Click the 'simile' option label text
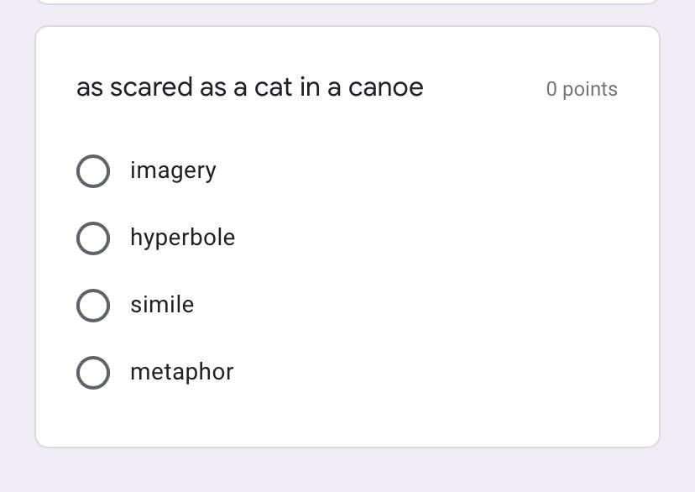Screen dimensions: 695x492 click(x=162, y=305)
